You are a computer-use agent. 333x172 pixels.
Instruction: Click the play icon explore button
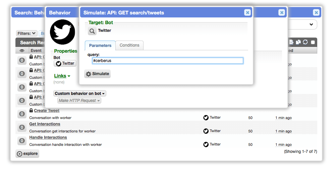click(27, 154)
